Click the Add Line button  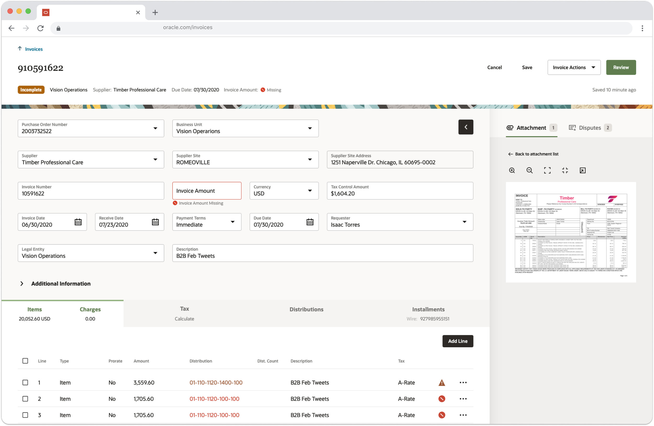click(x=458, y=341)
